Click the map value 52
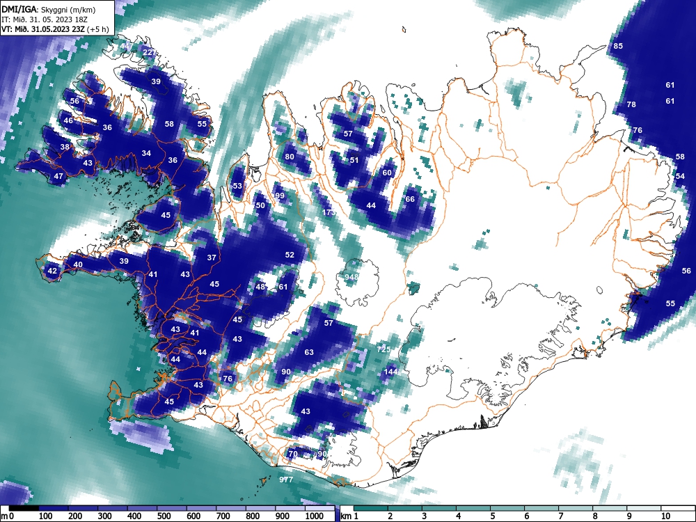 pyautogui.click(x=290, y=255)
